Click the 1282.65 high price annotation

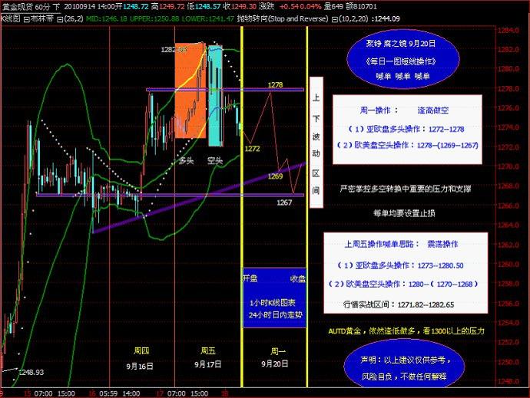pos(174,50)
